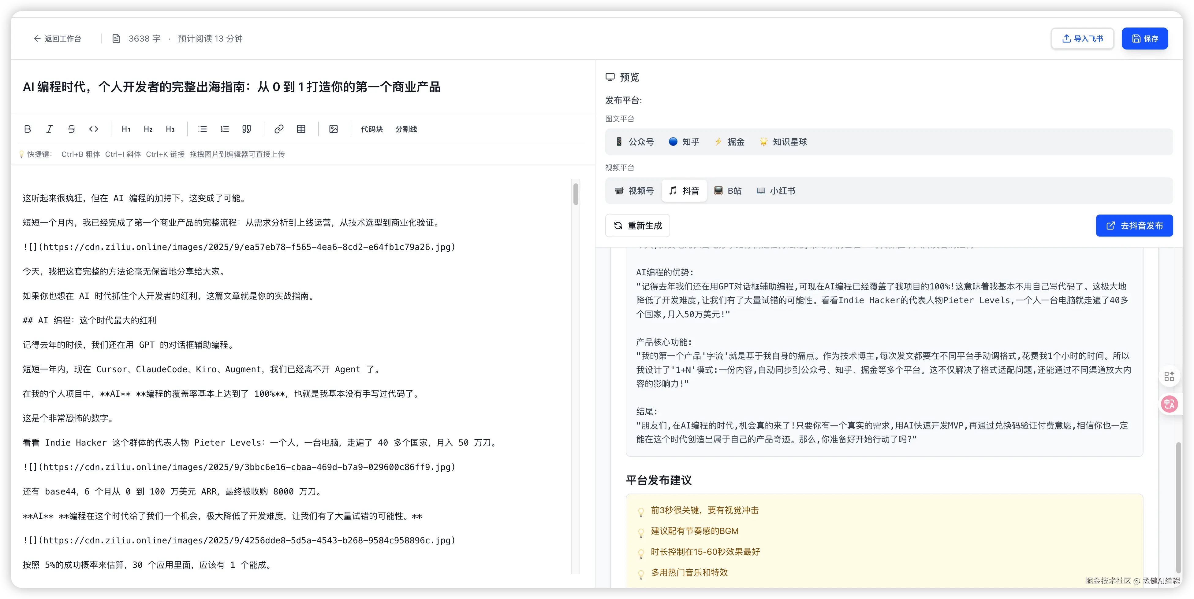This screenshot has height=599, width=1194.
Task: Click the preview panel scrollbar thumb
Action: 1178,507
